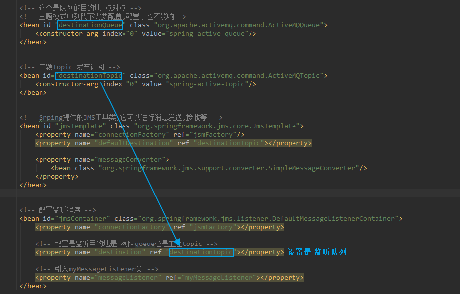Click the value "spring-active-queue"
This screenshot has width=460, height=294.
pyautogui.click(x=207, y=34)
